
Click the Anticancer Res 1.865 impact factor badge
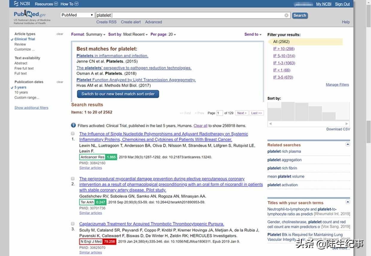pyautogui.click(x=98, y=157)
